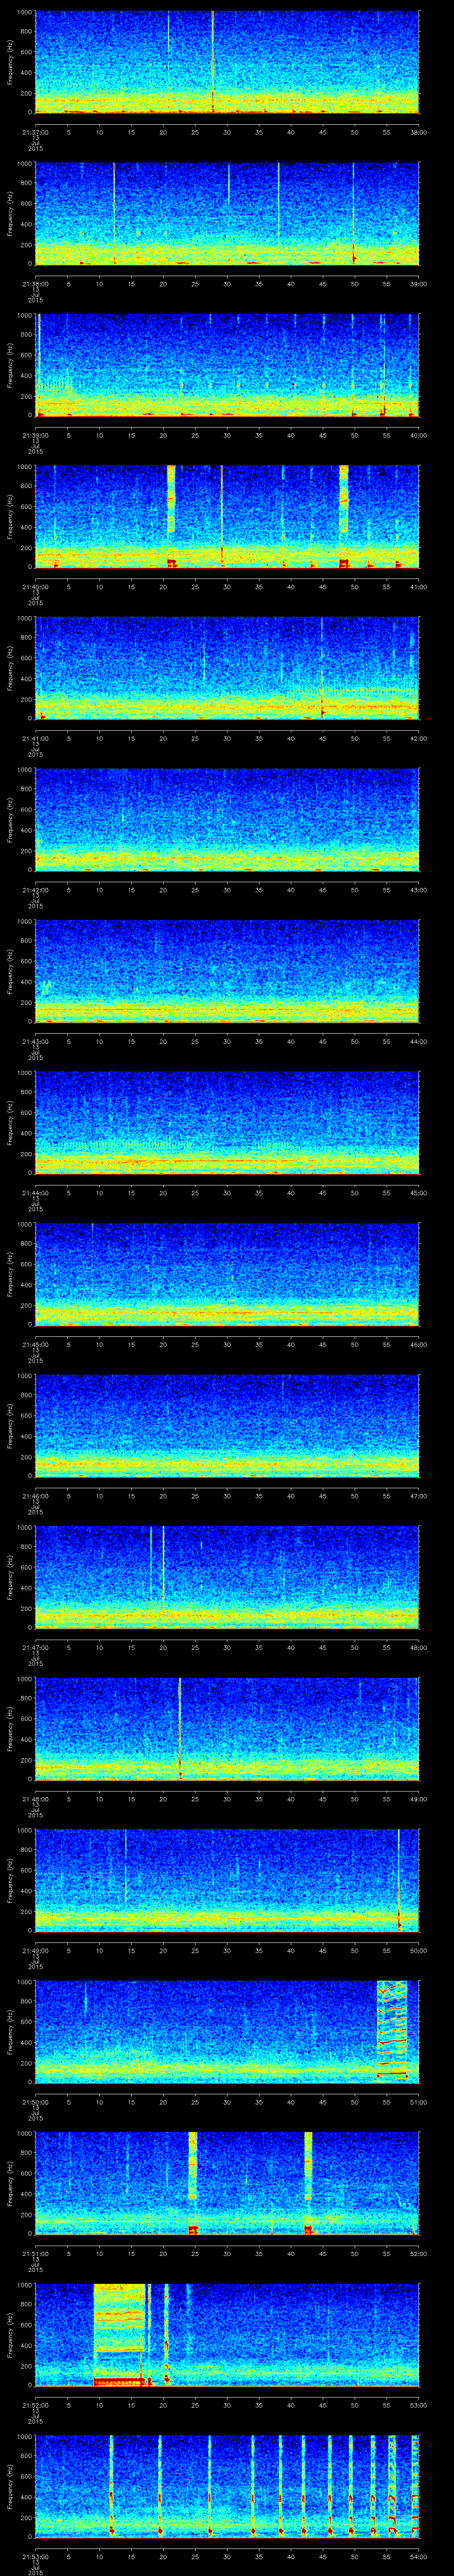Click the 53:00 end time label

(419, 2405)
